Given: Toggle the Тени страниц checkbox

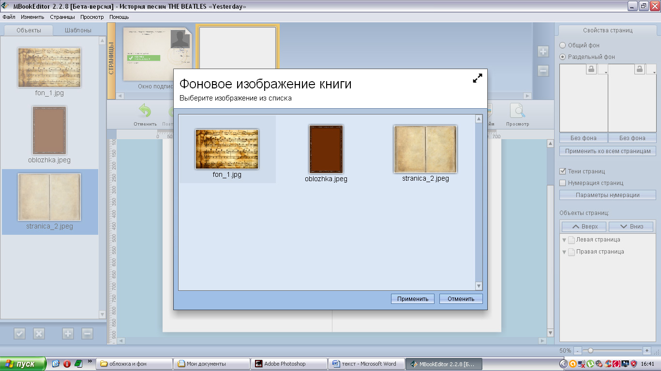Looking at the screenshot, I should (x=563, y=171).
